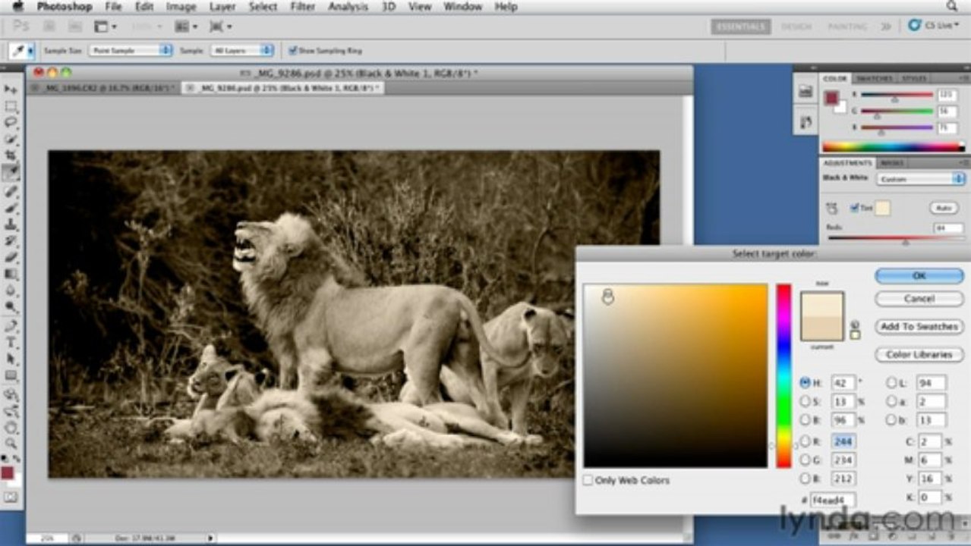This screenshot has width=971, height=546.
Task: Select the Essentials workspace button
Action: tap(740, 27)
